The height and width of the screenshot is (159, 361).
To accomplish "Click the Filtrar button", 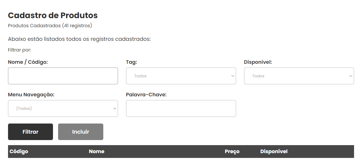I will pos(31,132).
